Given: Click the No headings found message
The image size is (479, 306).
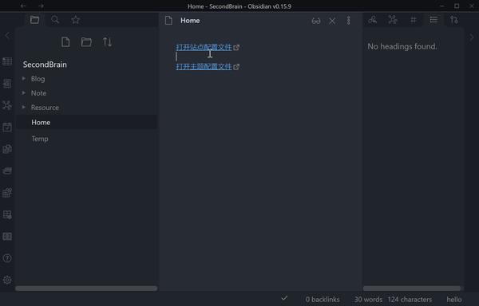Looking at the screenshot, I should pyautogui.click(x=402, y=46).
